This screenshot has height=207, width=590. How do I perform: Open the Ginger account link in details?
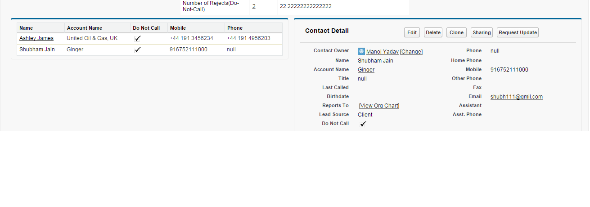click(366, 70)
